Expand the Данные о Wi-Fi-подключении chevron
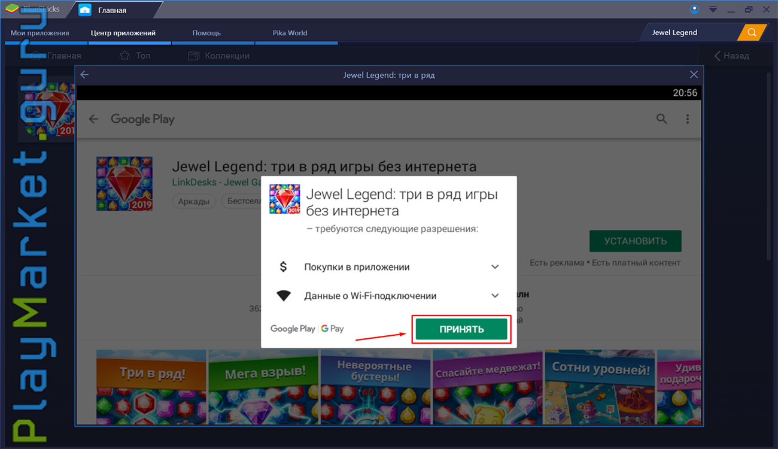The image size is (778, 449). 495,296
